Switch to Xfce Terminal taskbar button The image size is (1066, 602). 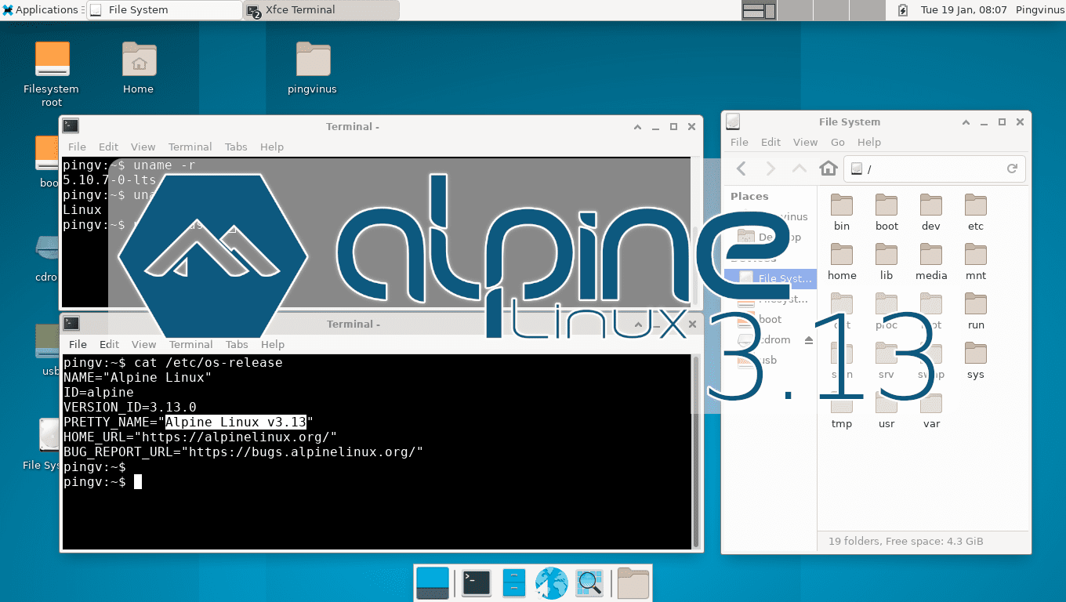(x=321, y=10)
